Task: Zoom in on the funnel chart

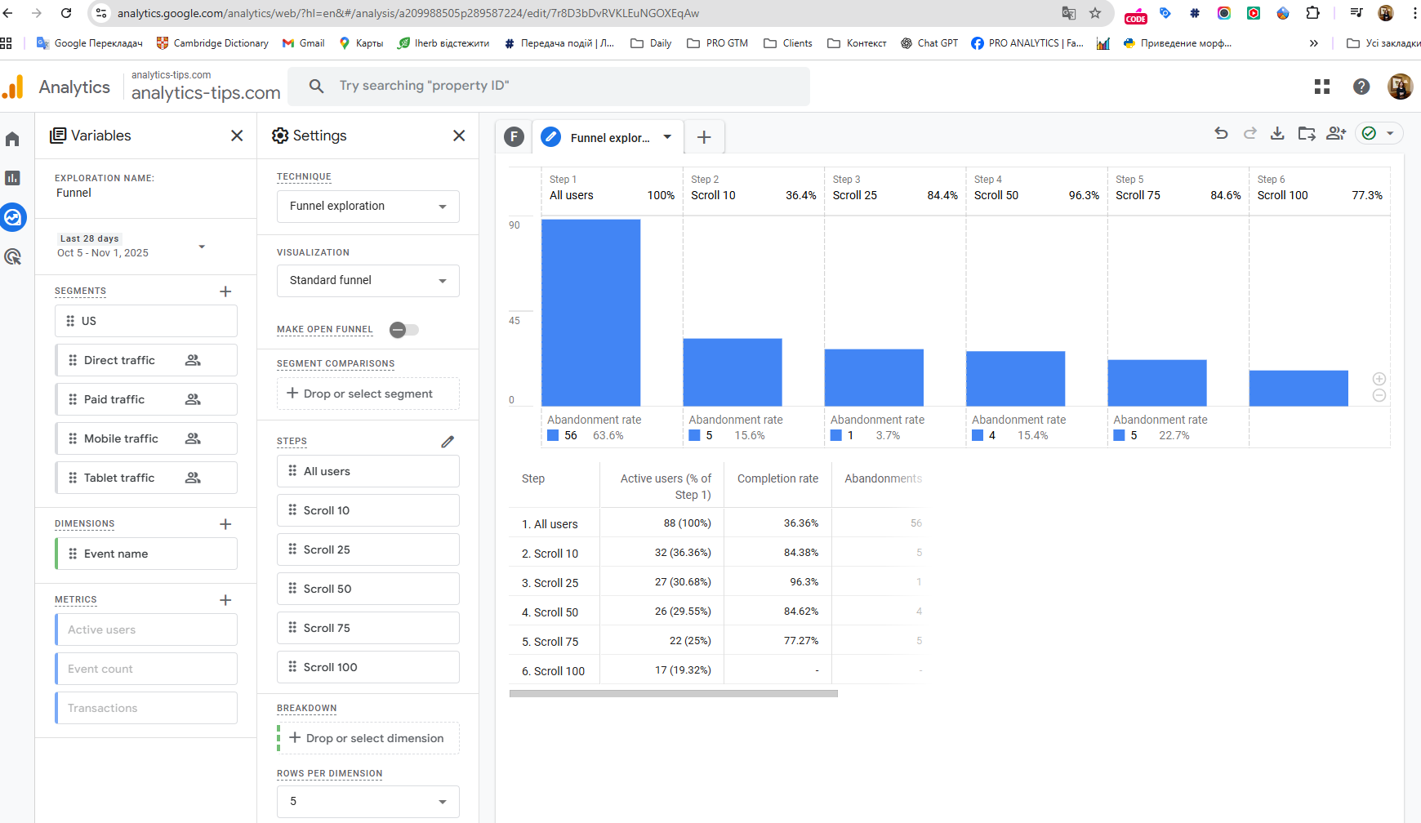Action: pos(1379,379)
